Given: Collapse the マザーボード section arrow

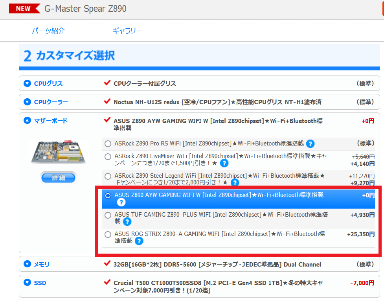Looking at the screenshot, I should coord(27,120).
